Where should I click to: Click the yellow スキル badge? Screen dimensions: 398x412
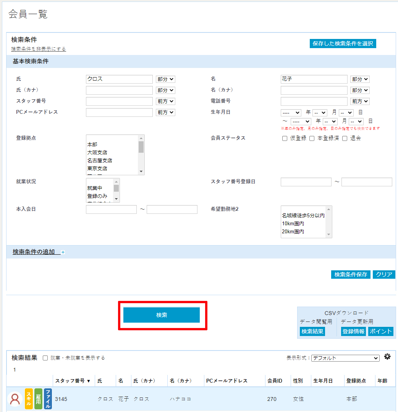[x=29, y=399]
